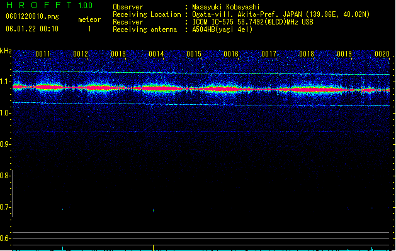396x251 pixels.
Task: Click the 0020 time marker label
Action: click(x=382, y=54)
